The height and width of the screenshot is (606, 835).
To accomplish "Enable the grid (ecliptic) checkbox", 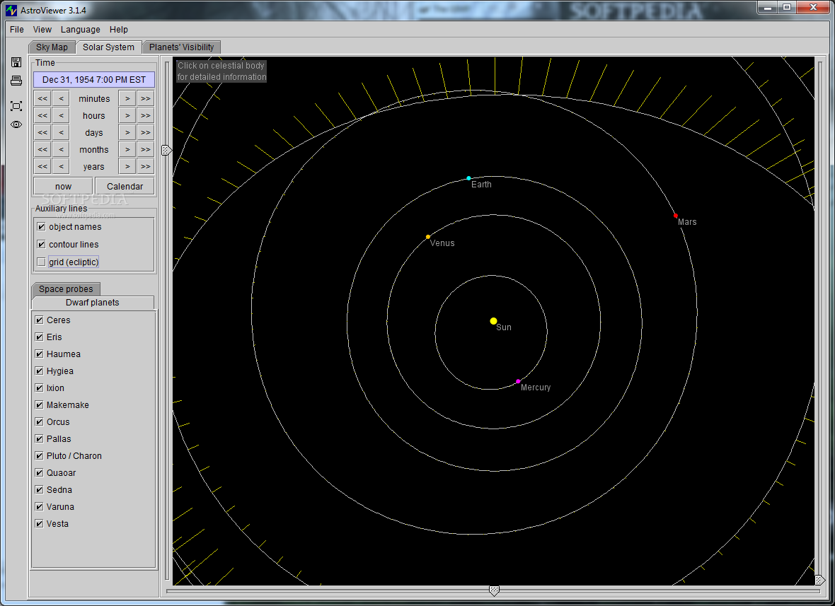I will [x=41, y=262].
